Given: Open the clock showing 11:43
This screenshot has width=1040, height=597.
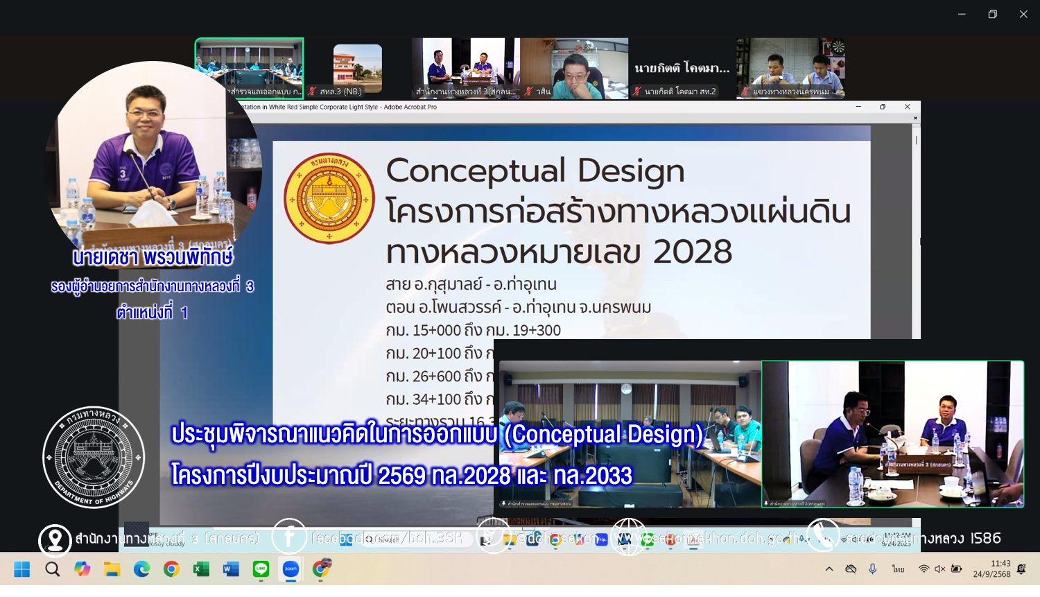Looking at the screenshot, I should [991, 569].
